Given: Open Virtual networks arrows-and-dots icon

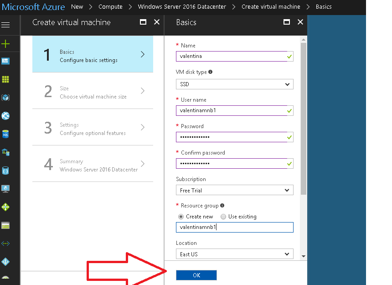Looking at the screenshot, I should (x=5, y=244).
